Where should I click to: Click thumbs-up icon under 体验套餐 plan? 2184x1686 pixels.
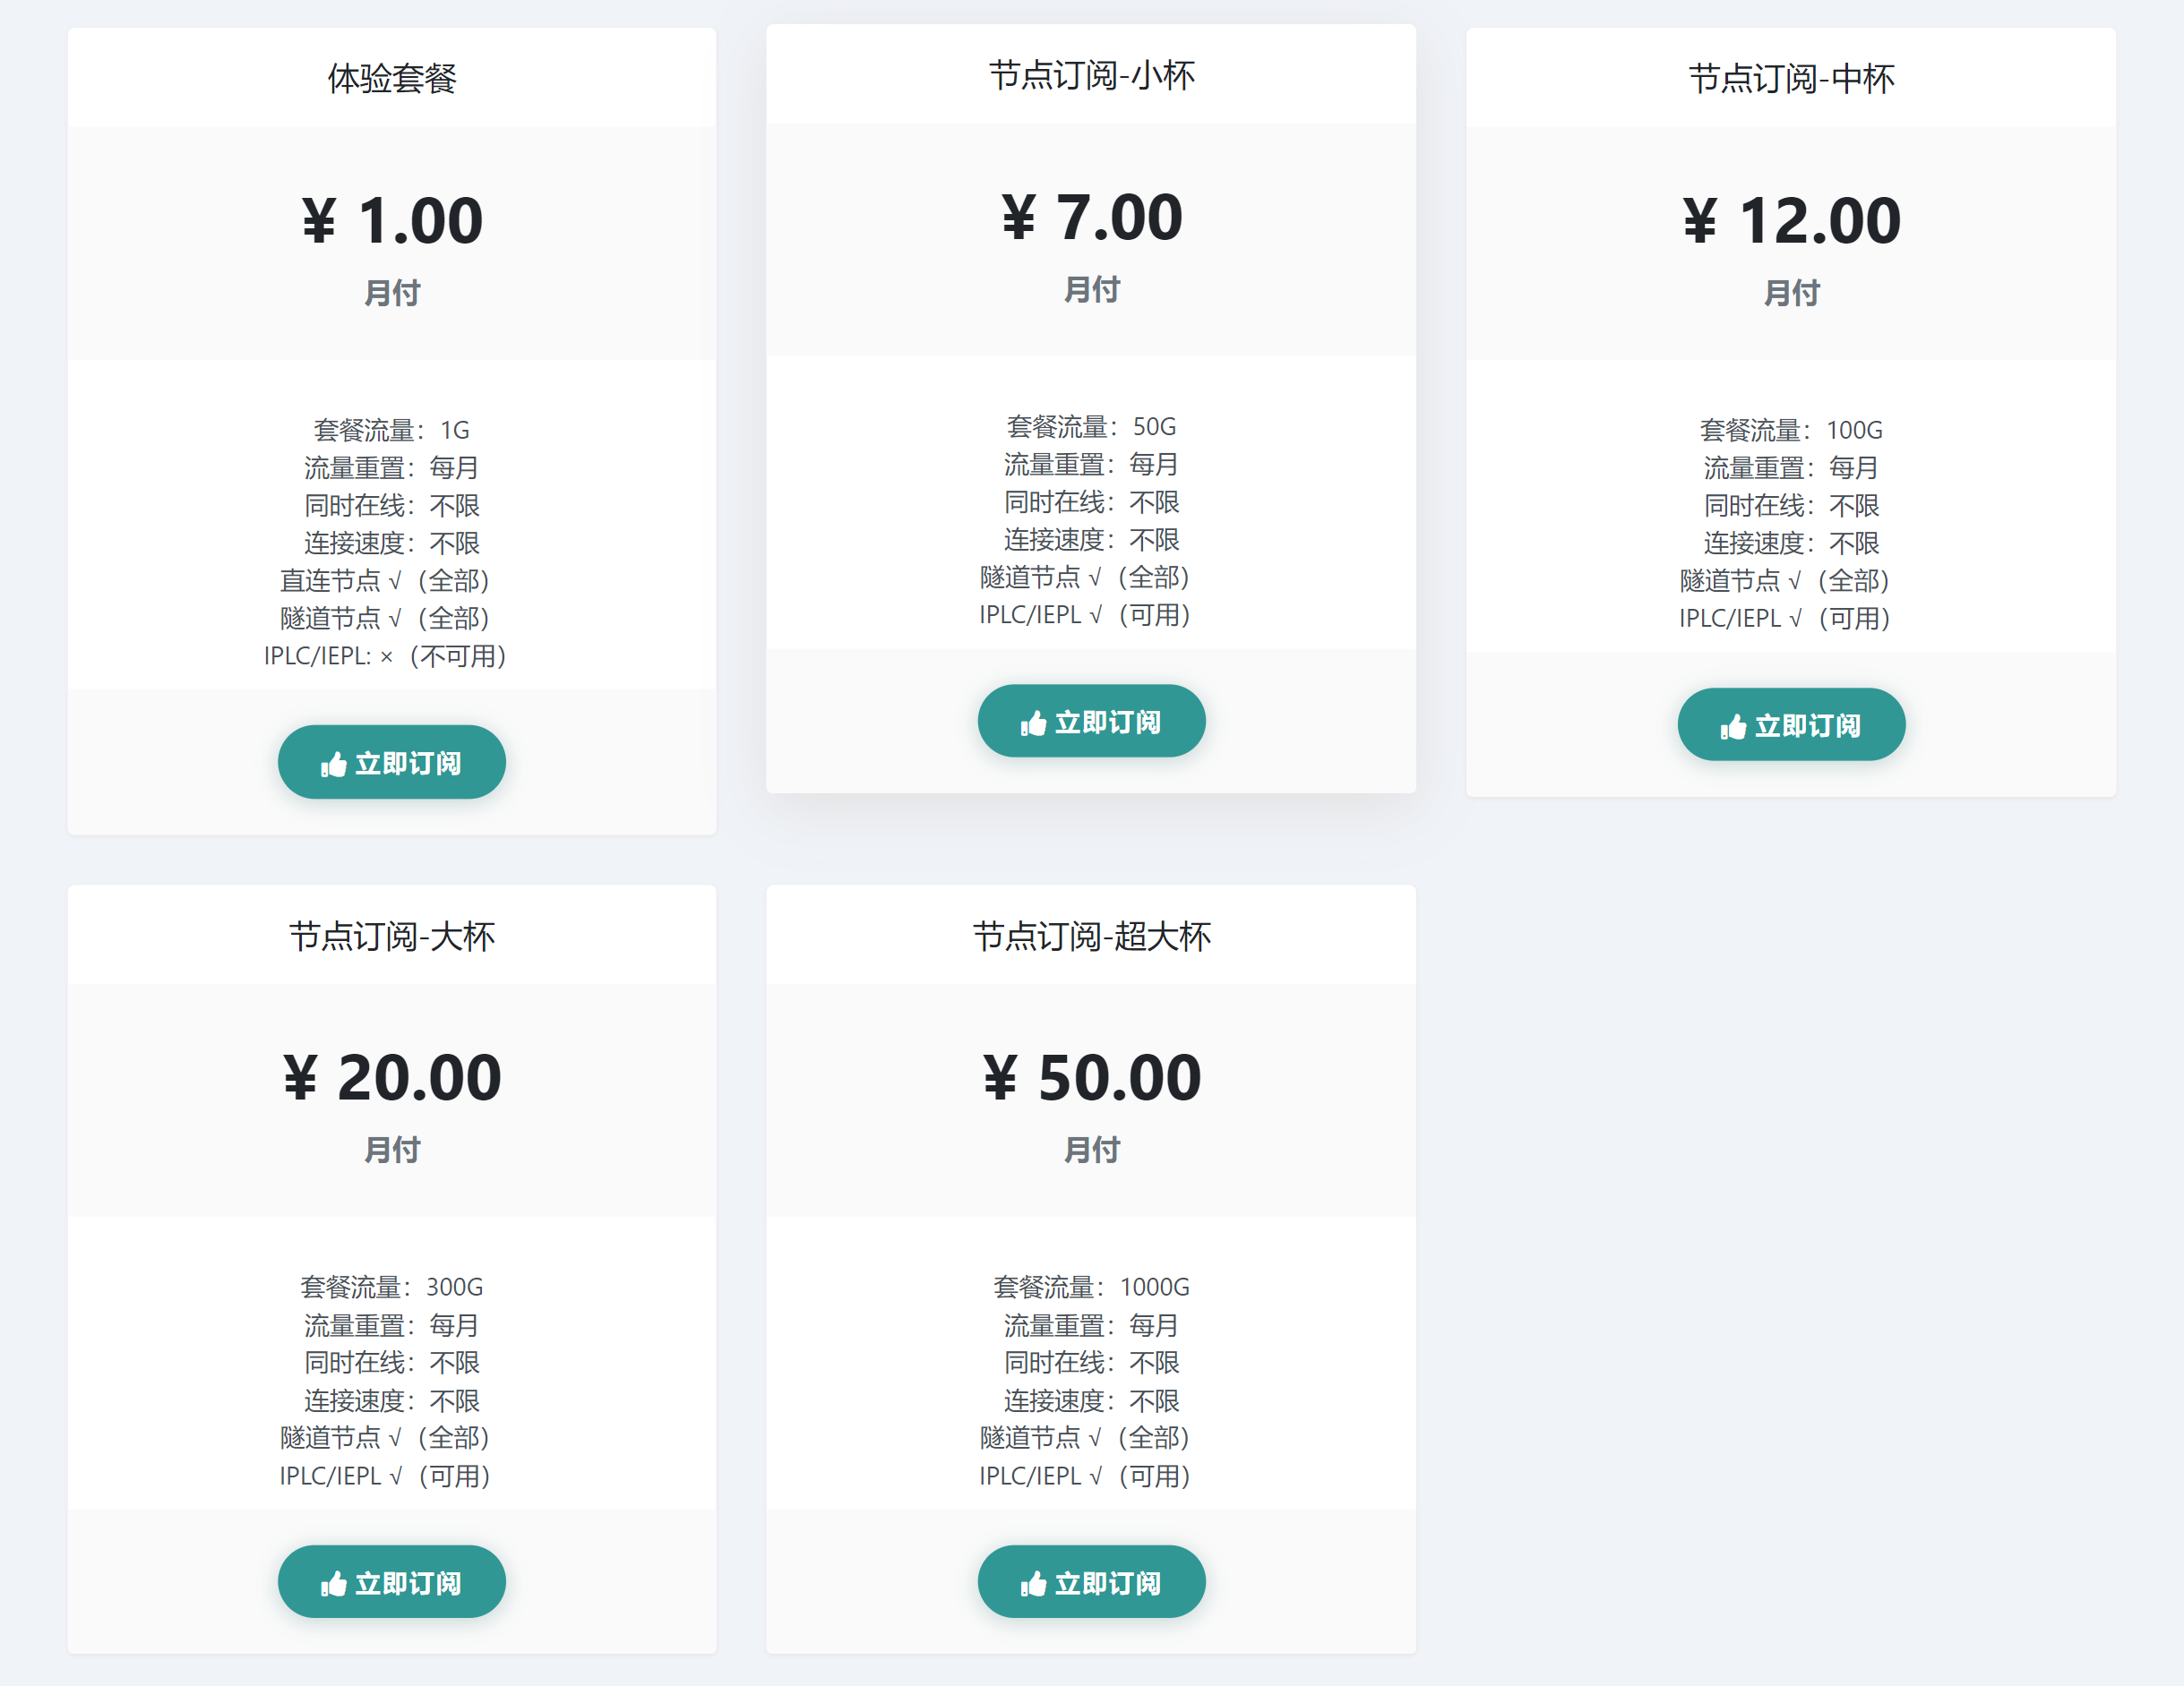[333, 765]
